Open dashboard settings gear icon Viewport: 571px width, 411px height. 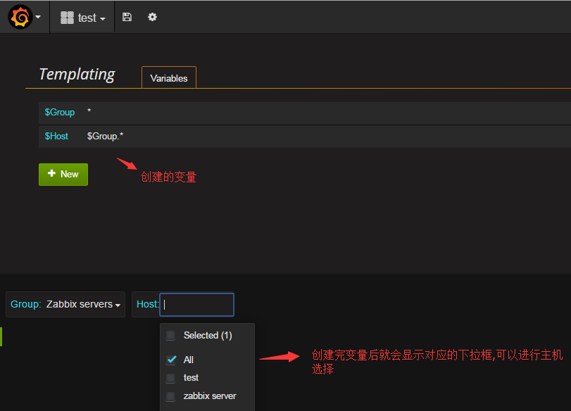pyautogui.click(x=152, y=17)
